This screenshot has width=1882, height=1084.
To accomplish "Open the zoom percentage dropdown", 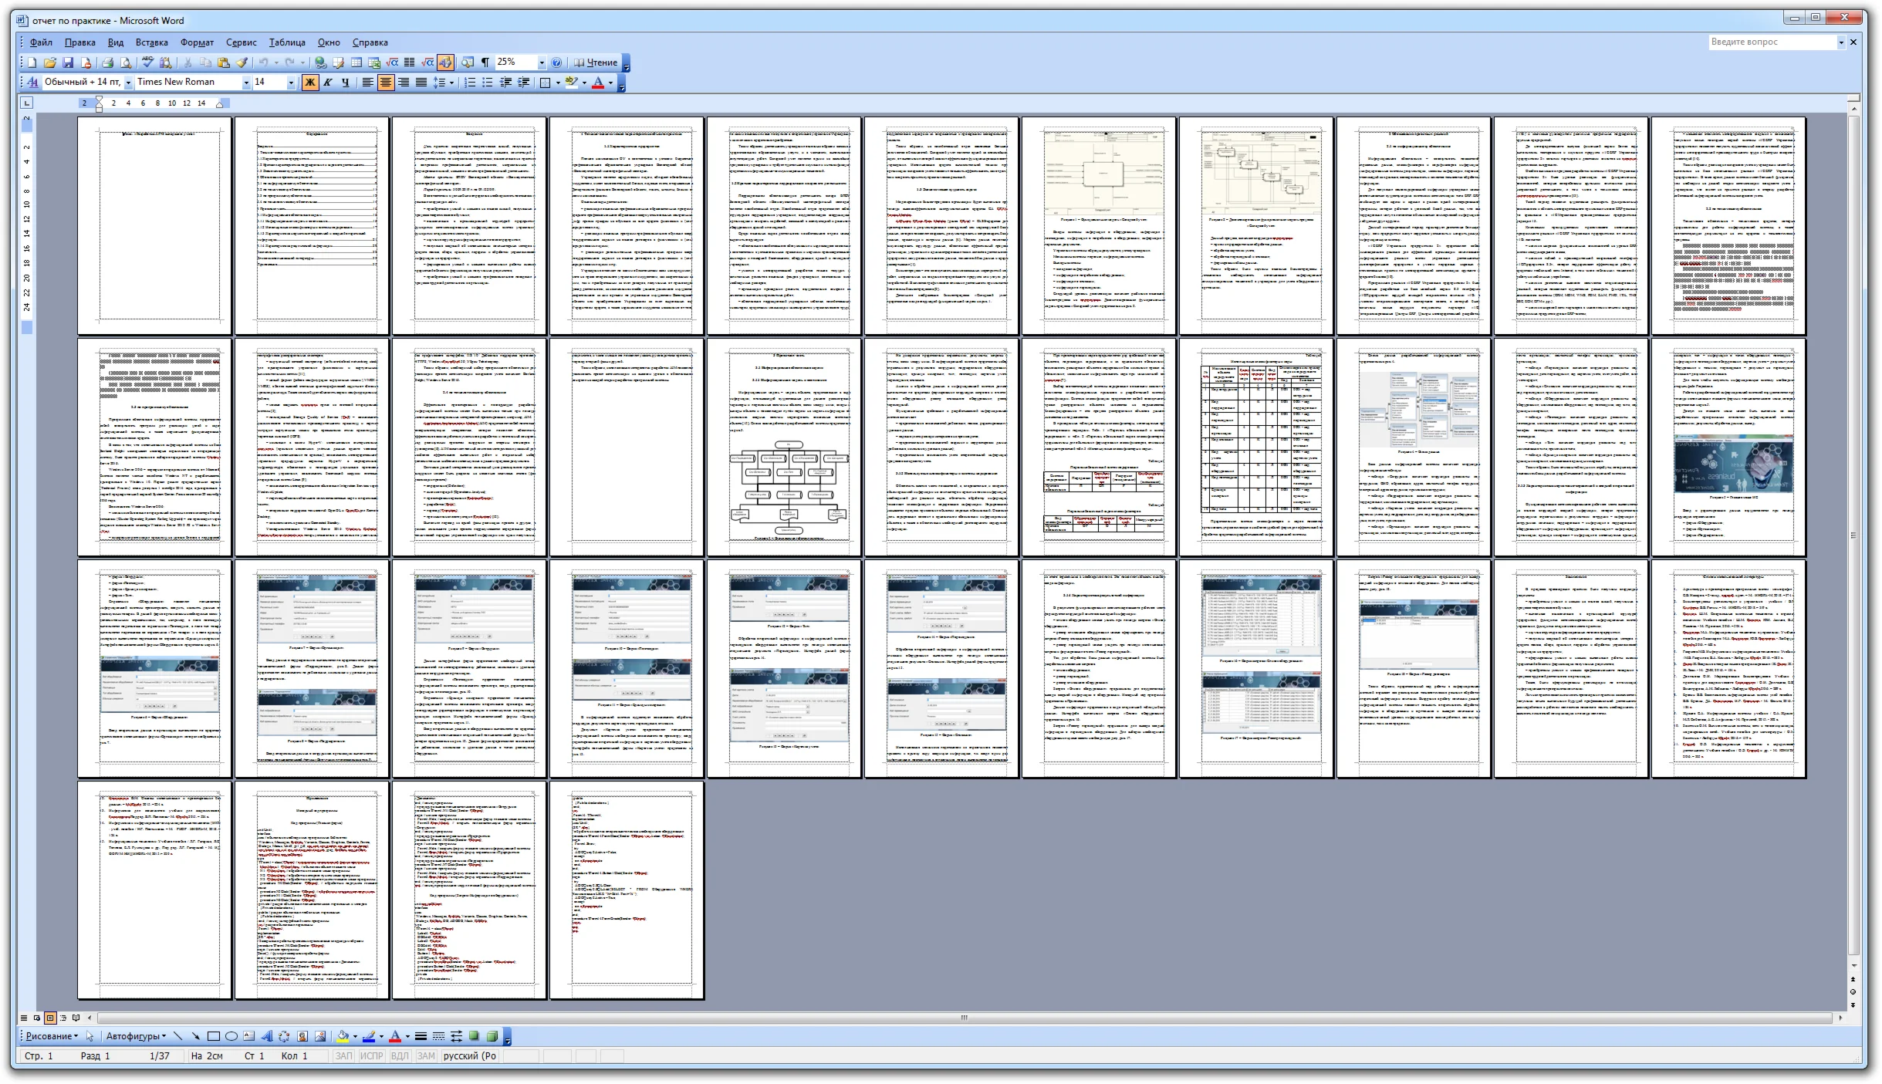I will tap(542, 62).
